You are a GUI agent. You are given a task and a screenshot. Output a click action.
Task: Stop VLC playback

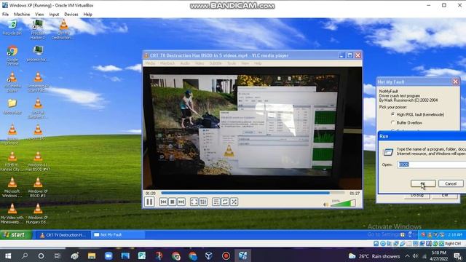(172, 202)
